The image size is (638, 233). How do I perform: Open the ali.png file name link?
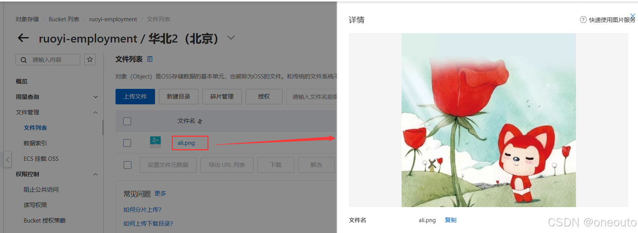186,143
